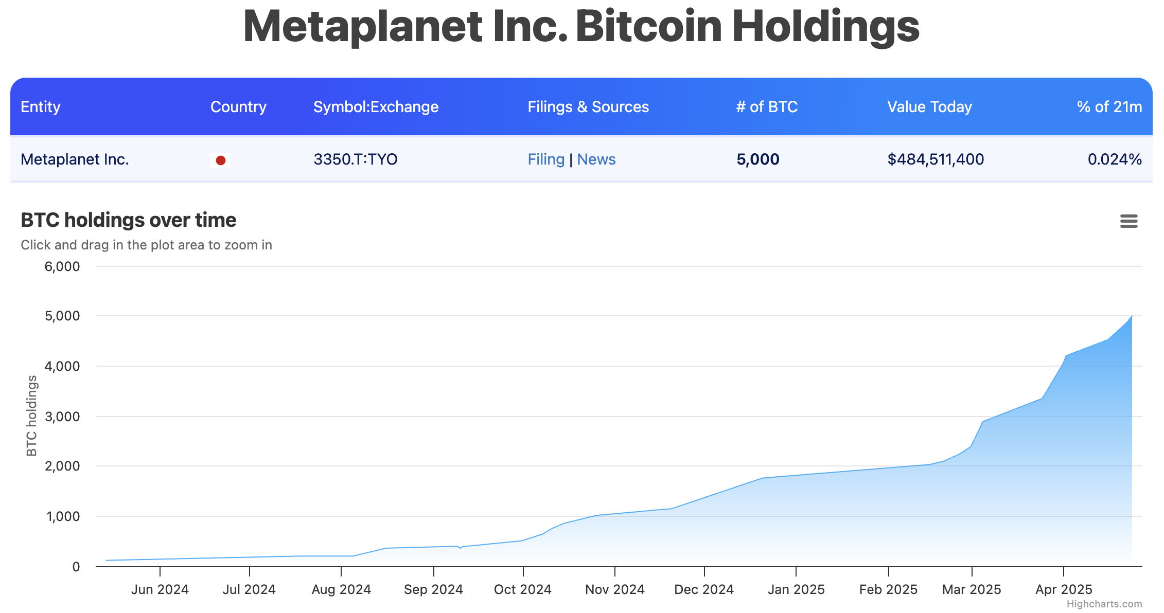Open the Highcharts hamburger export menu
Viewport: 1164px width, 613px height.
tap(1129, 221)
